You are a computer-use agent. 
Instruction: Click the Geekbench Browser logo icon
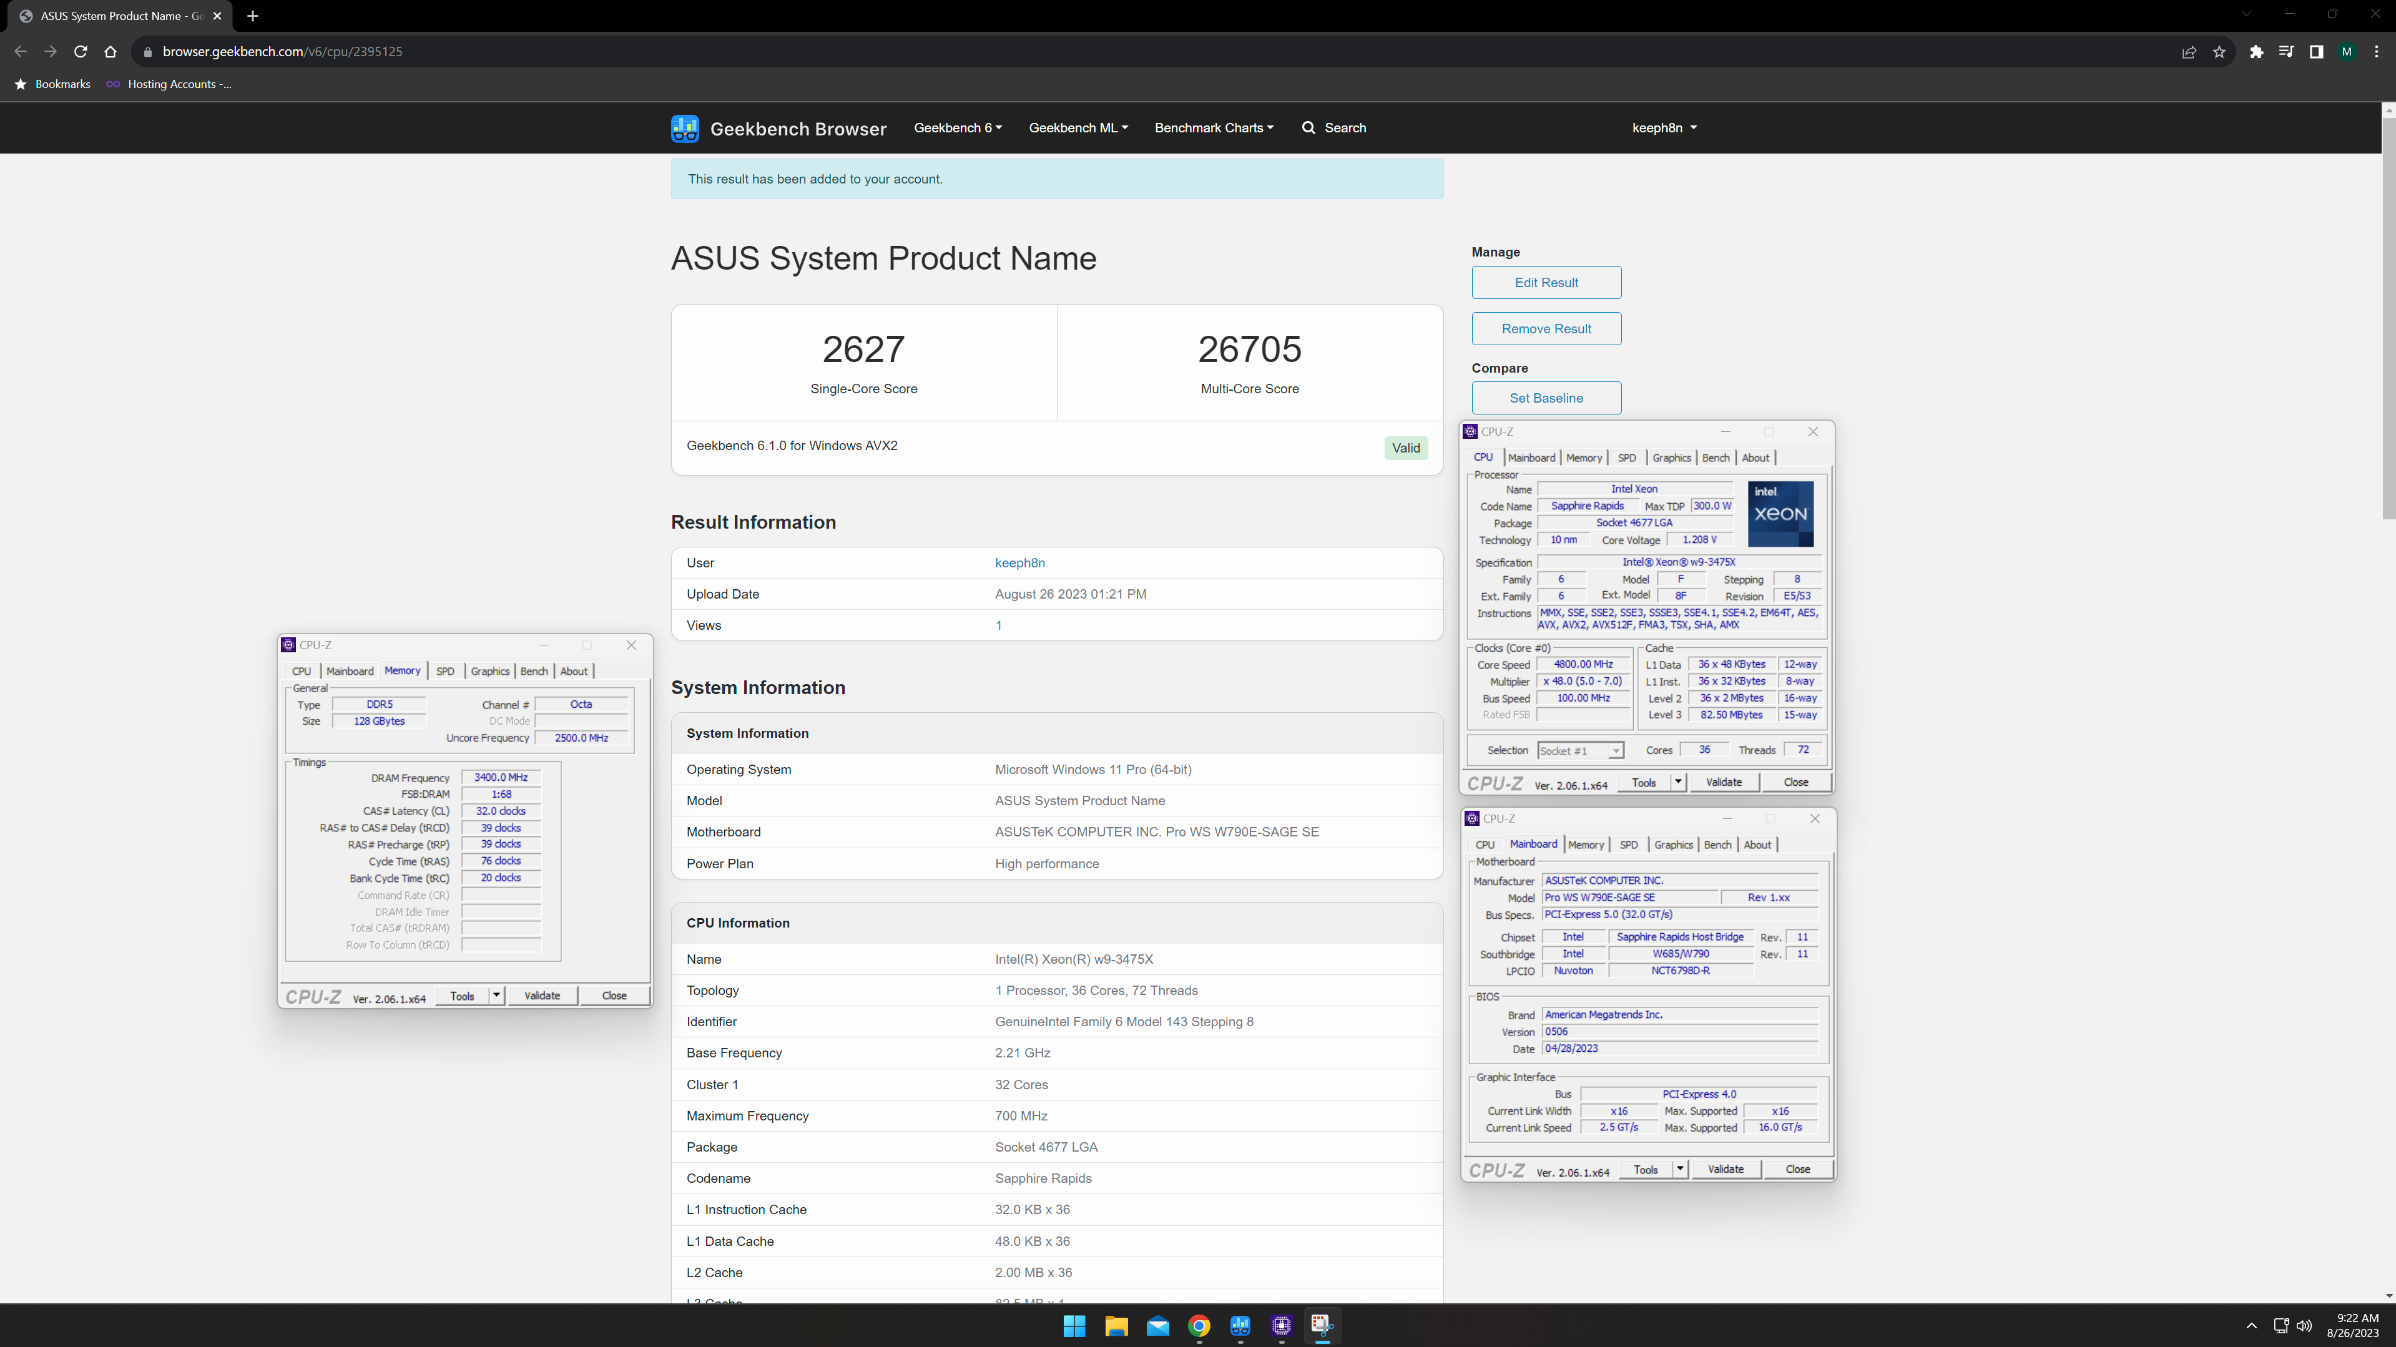pos(685,129)
